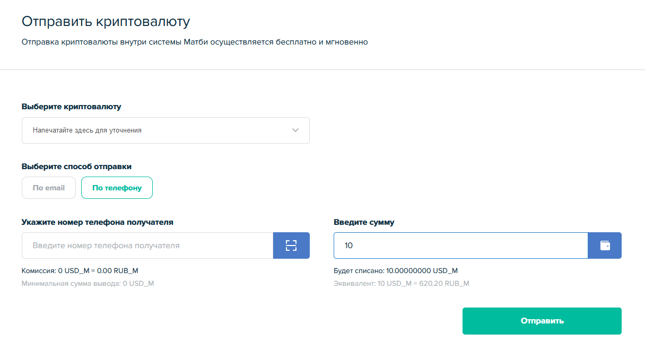Click the 'Выберите способ отправки' label
The width and height of the screenshot is (645, 342).
pyautogui.click(x=76, y=166)
